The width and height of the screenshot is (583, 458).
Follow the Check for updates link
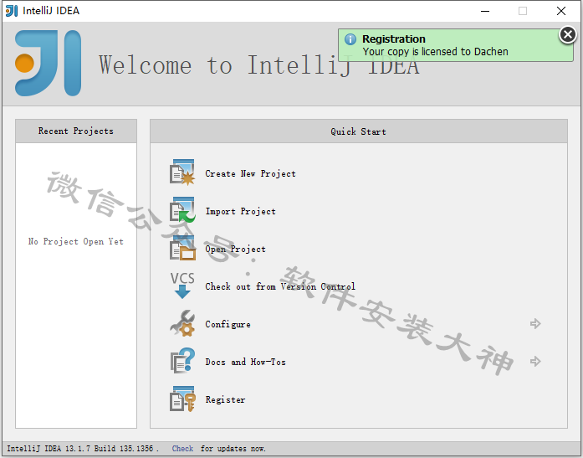click(x=182, y=448)
